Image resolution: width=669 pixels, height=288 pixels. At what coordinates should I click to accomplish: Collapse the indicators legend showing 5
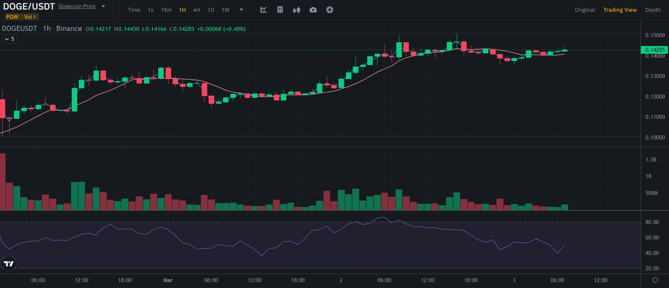pyautogui.click(x=10, y=39)
